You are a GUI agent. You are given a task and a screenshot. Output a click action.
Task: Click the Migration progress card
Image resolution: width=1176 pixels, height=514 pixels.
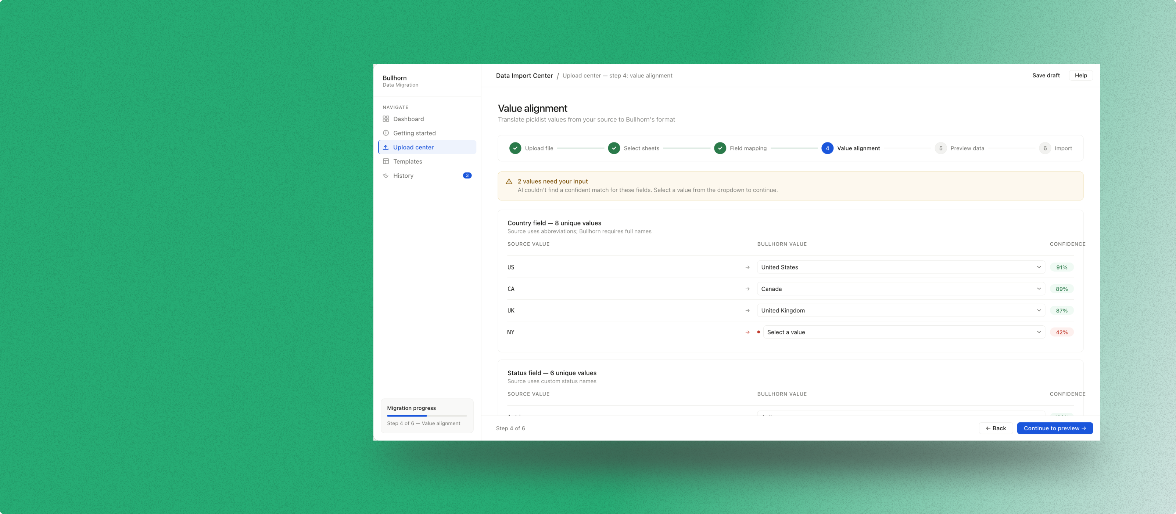(x=427, y=416)
